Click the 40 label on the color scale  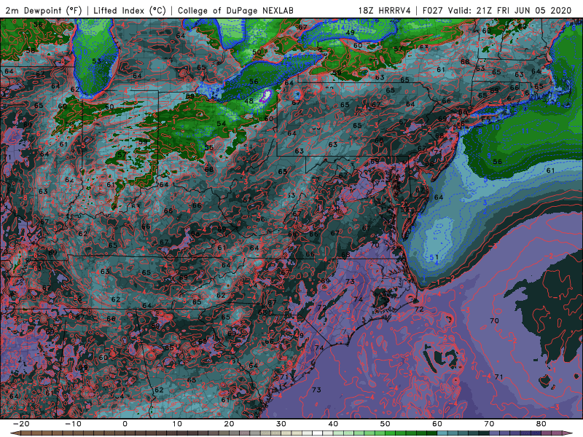333,424
